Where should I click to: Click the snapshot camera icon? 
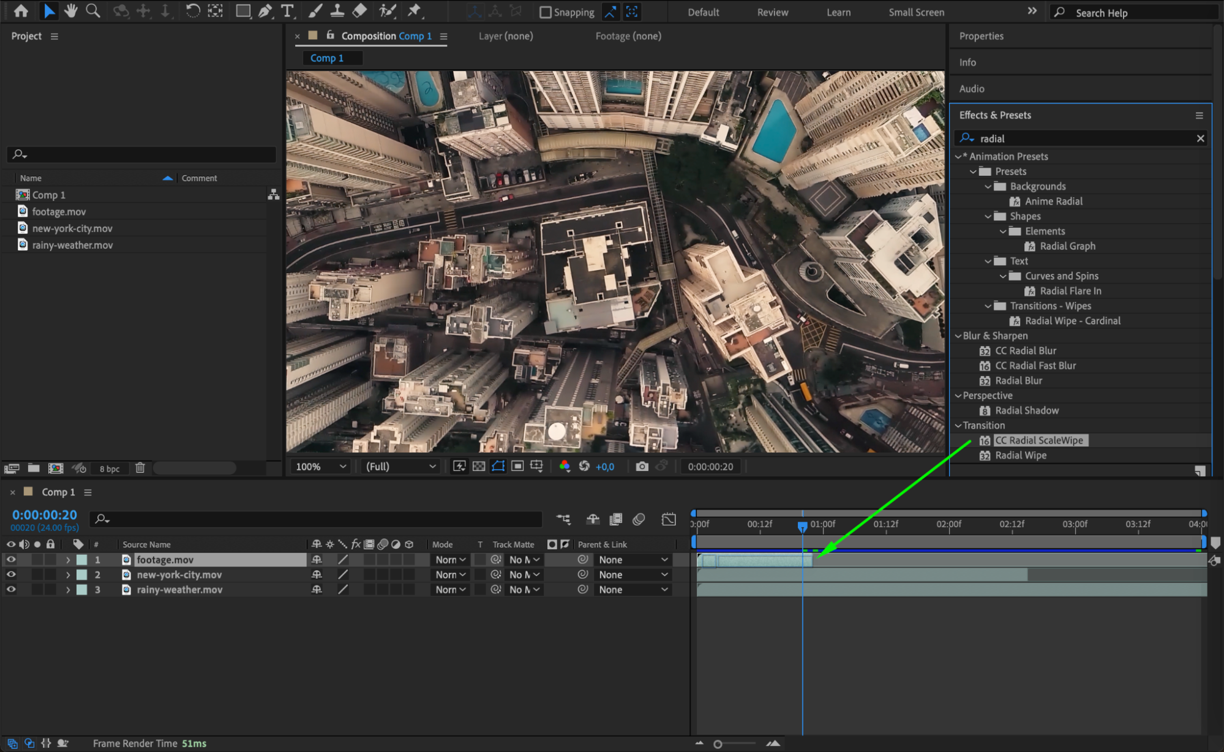(641, 467)
